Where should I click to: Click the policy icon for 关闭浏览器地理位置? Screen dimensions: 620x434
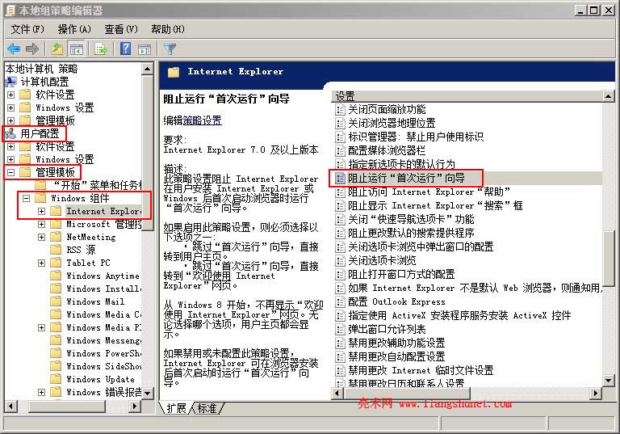tap(340, 123)
